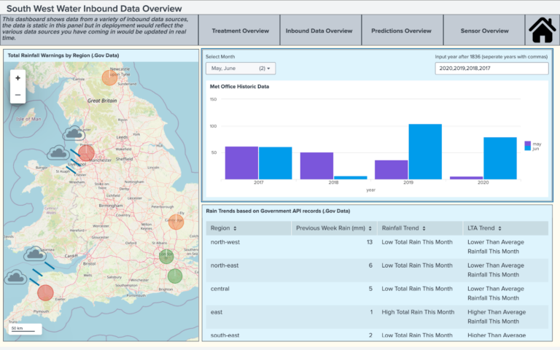
Task: Select the green marker over London
Action: click(166, 256)
